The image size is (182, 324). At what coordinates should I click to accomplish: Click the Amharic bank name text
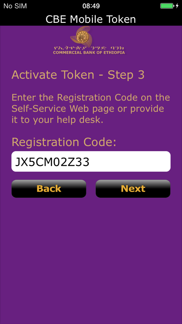pos(89,48)
